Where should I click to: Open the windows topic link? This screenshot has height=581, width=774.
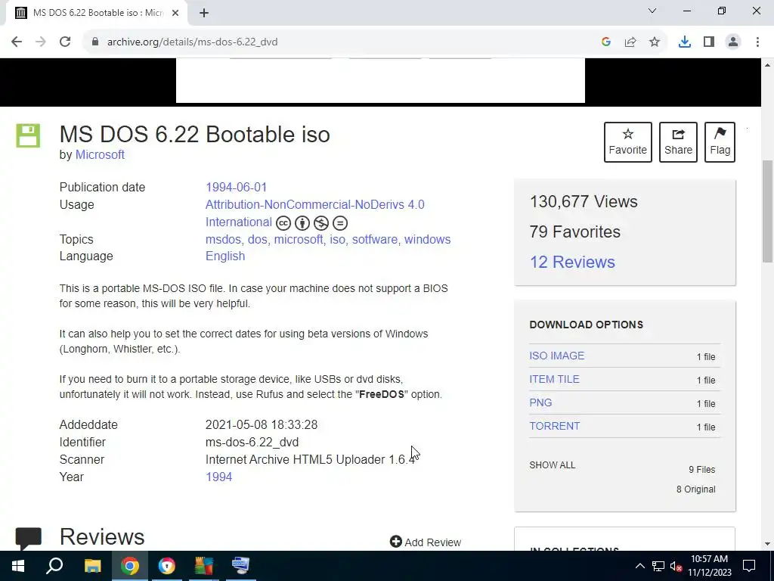click(x=428, y=239)
